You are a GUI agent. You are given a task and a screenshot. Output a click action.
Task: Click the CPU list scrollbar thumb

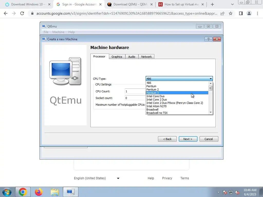tap(211, 88)
